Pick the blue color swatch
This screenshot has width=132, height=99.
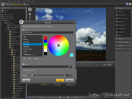tap(45, 41)
